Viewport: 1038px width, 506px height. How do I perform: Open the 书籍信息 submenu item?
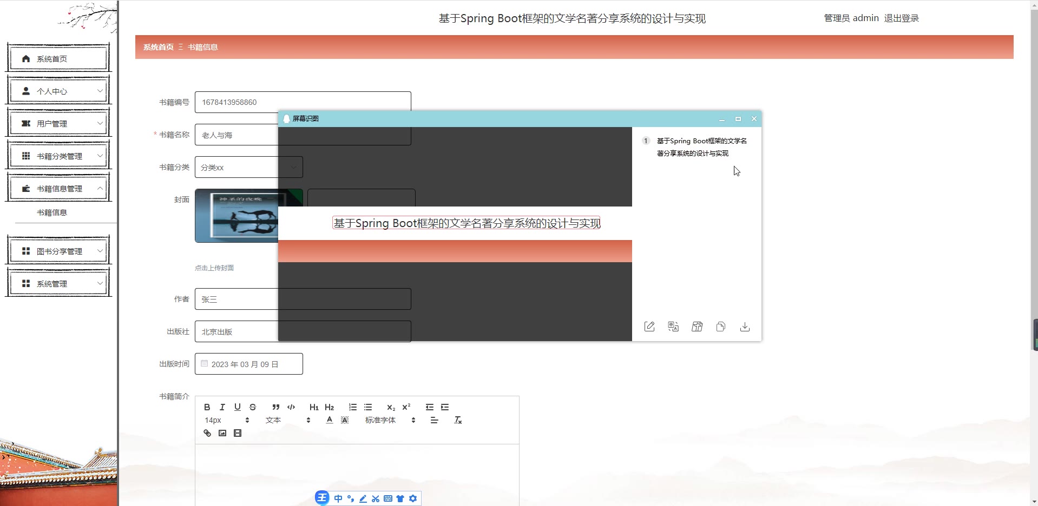[x=52, y=212]
